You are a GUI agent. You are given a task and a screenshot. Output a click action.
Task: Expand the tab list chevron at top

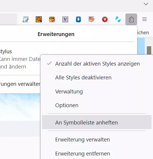(x=146, y=4)
